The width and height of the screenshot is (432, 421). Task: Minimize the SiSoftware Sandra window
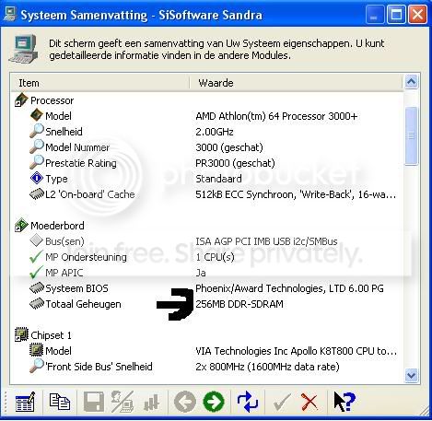375,14
